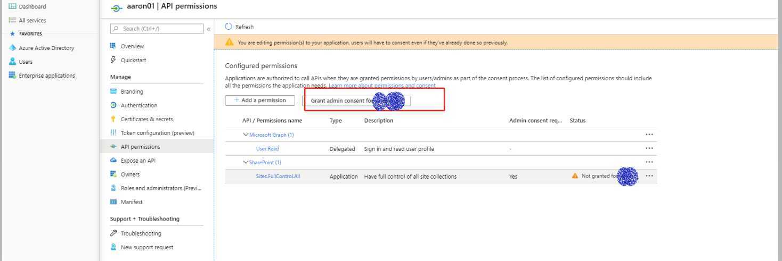Click the Status column header
Screen dimensions: 782x261
577,121
